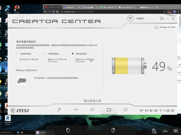Open the balance-scale mode icon in Creator Center
The width and height of the screenshot is (181, 135).
click(130, 18)
